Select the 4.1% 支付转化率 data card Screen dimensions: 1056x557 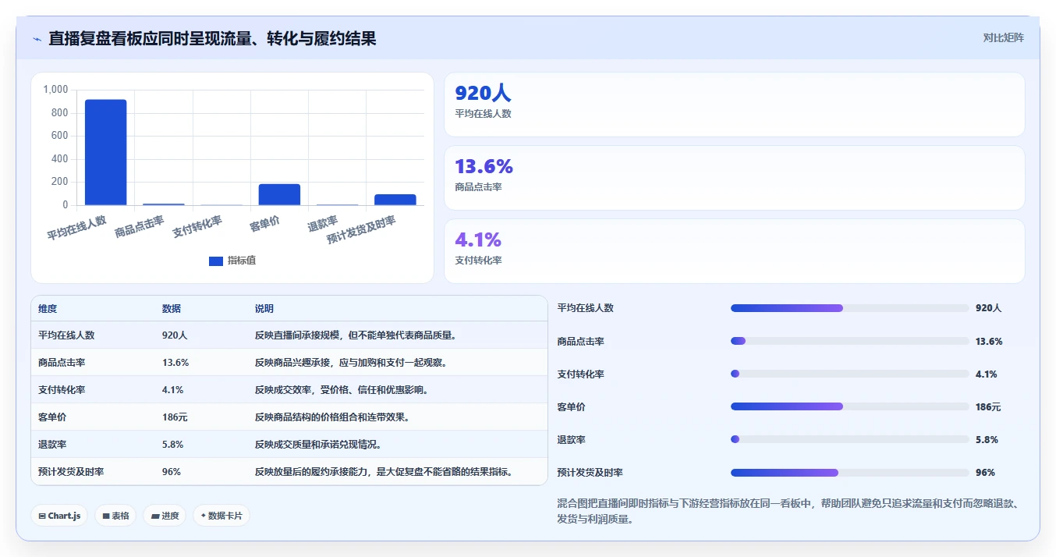click(734, 251)
